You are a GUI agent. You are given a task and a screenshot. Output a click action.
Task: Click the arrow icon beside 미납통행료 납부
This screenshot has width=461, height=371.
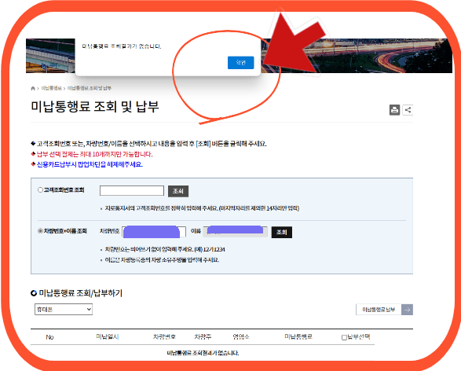pos(407,310)
